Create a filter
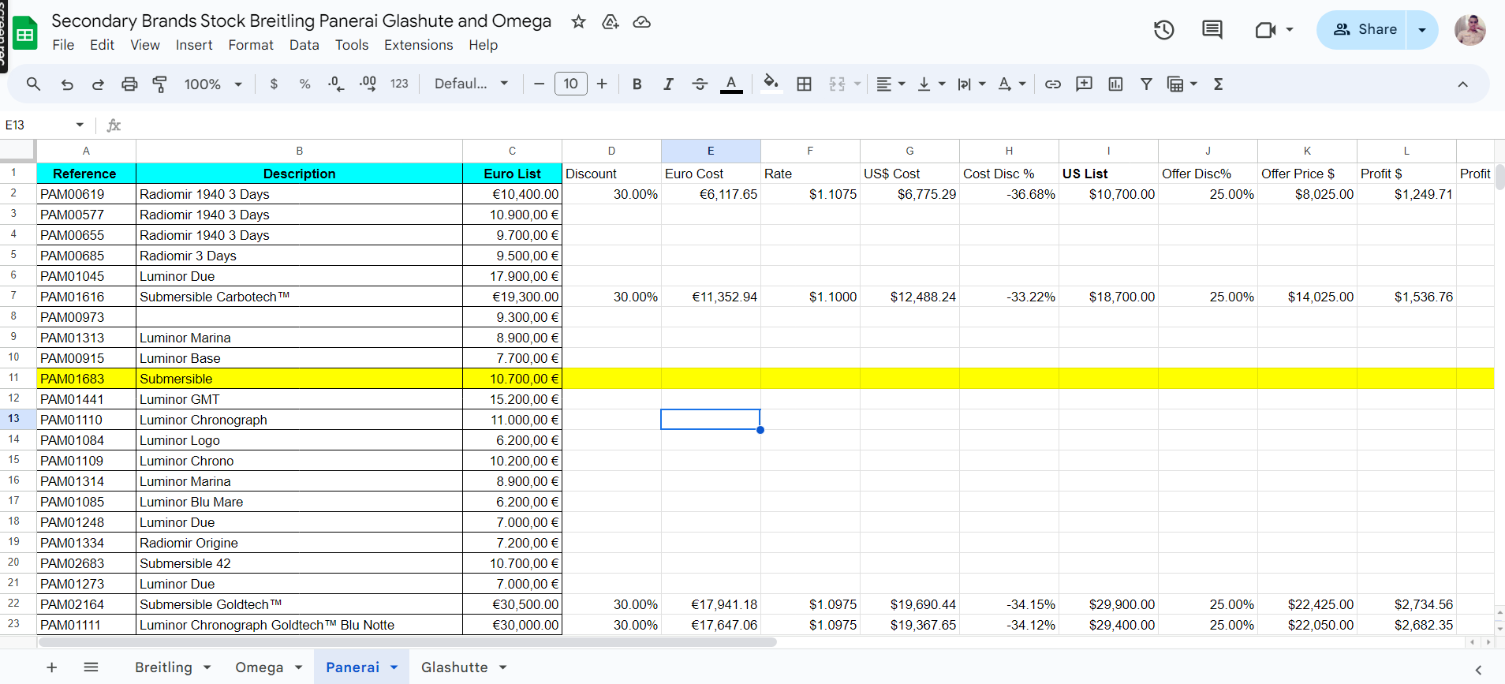This screenshot has width=1505, height=684. pos(1146,84)
